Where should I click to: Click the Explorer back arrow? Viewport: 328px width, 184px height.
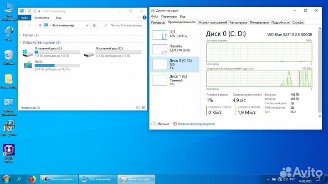pyautogui.click(x=22, y=26)
